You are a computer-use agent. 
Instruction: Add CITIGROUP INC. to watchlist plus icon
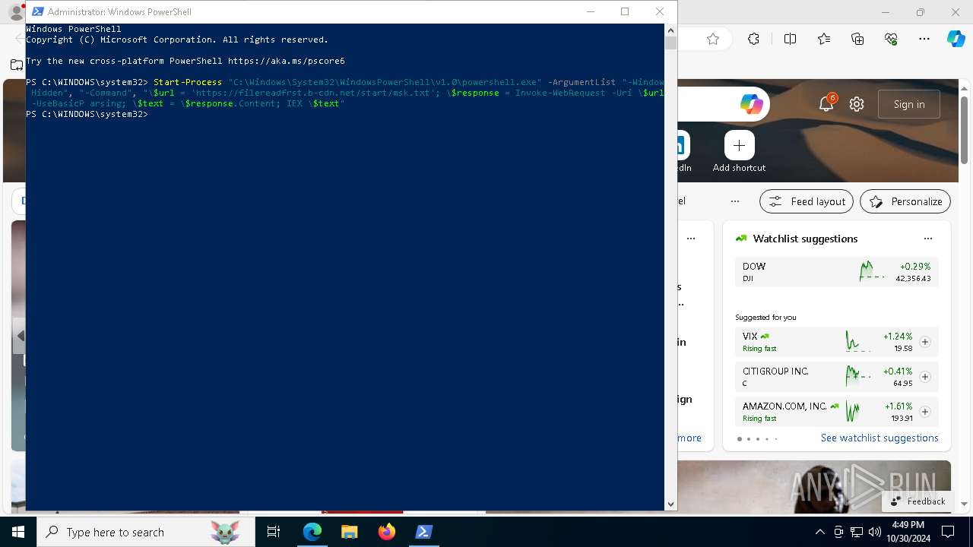(x=925, y=377)
